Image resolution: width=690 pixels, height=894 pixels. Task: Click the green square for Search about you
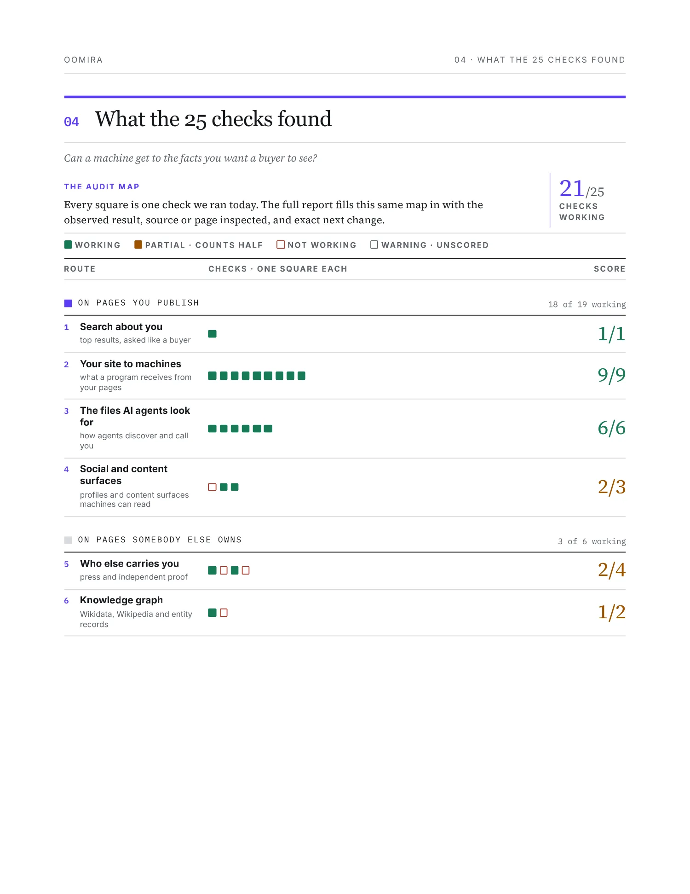point(212,334)
